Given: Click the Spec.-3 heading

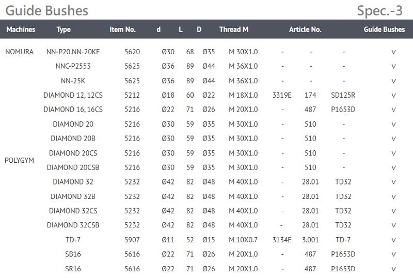Looking at the screenshot, I should tap(379, 10).
